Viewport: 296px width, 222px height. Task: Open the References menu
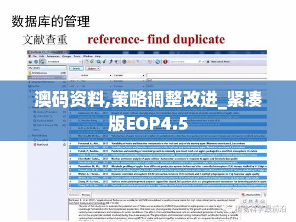(x=53, y=56)
